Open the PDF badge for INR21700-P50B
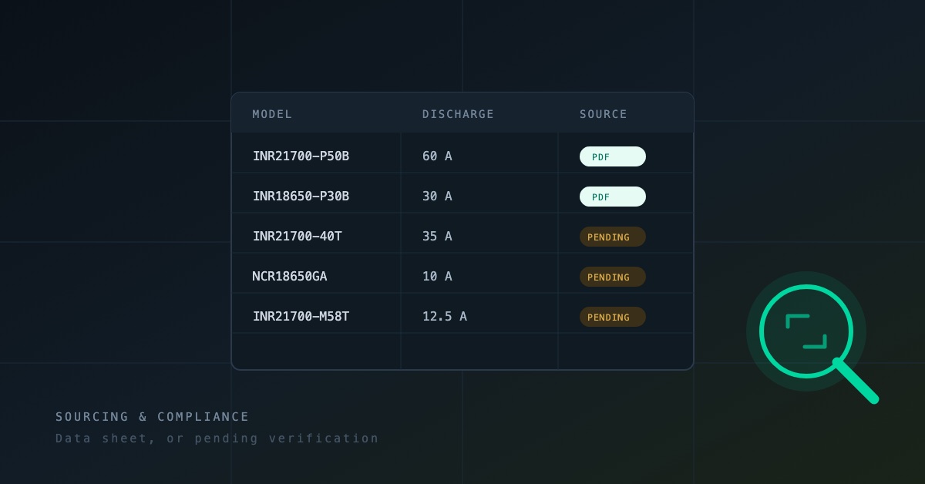 tap(613, 156)
